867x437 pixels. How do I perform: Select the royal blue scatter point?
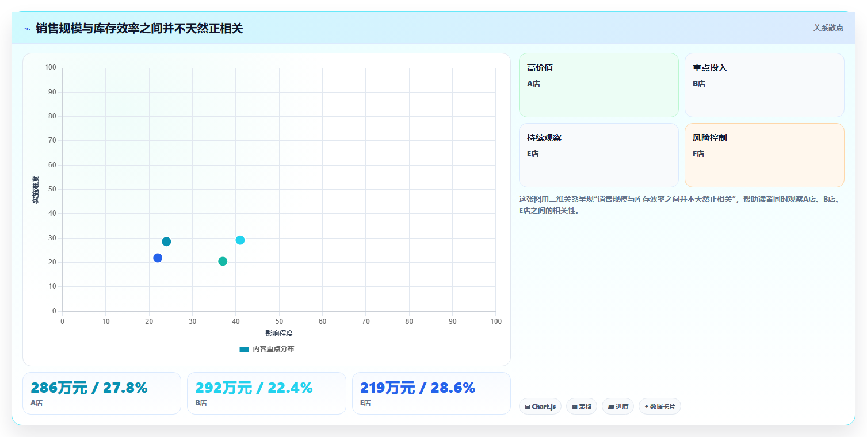(x=158, y=258)
